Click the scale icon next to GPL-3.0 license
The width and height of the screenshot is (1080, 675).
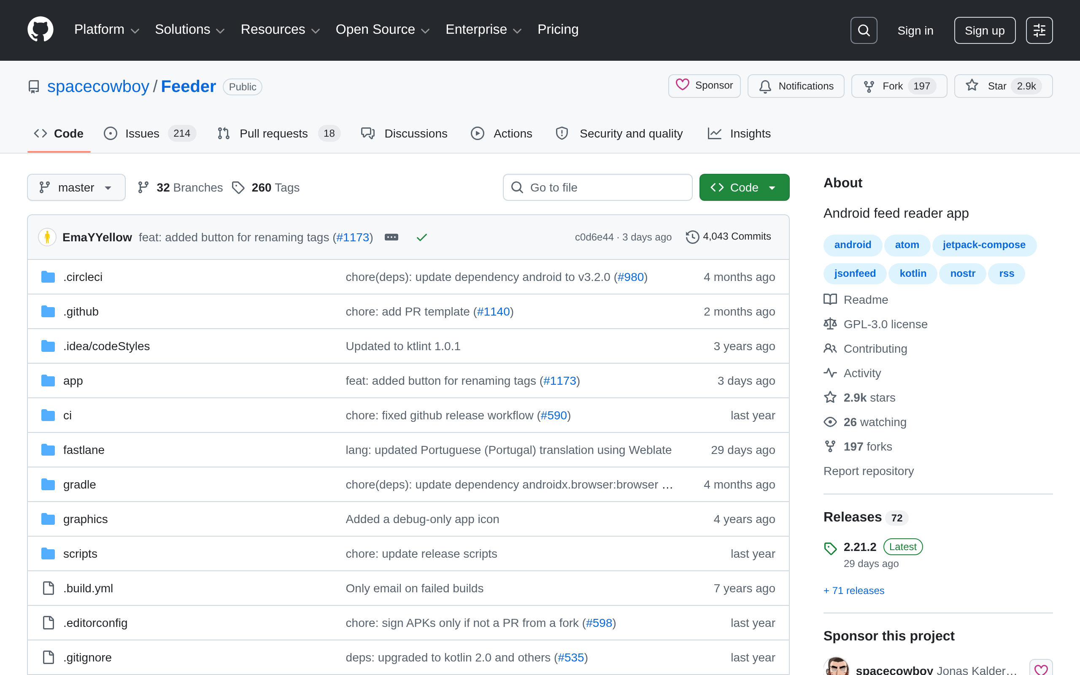click(830, 324)
